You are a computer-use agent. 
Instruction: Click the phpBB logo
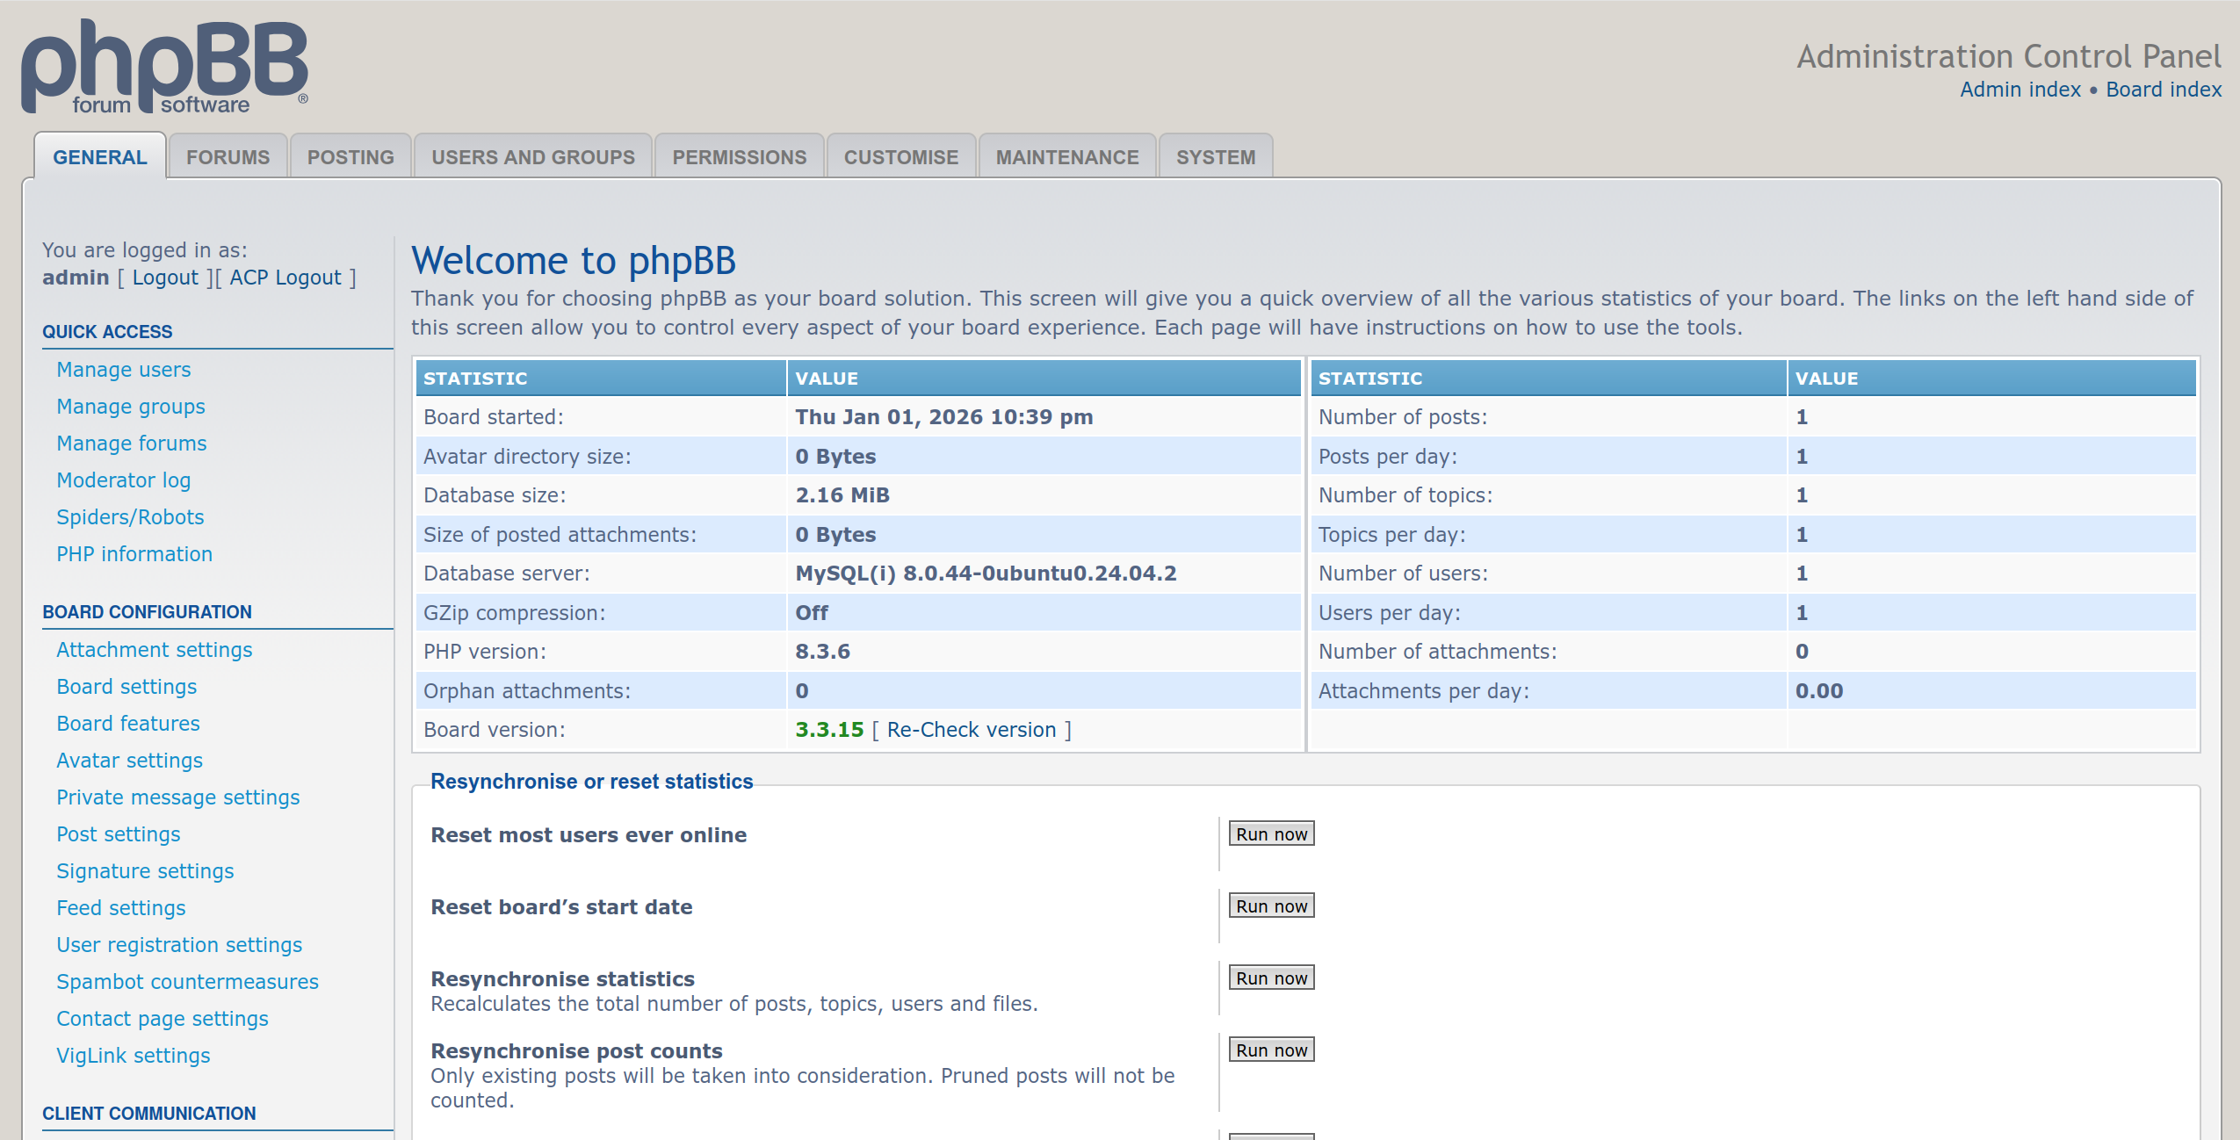[164, 68]
